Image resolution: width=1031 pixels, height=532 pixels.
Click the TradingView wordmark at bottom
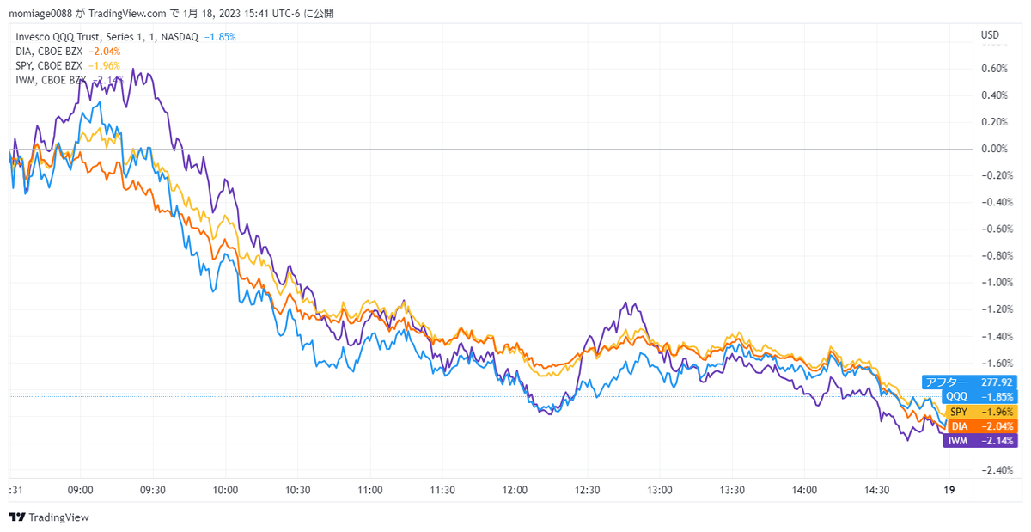pyautogui.click(x=58, y=517)
